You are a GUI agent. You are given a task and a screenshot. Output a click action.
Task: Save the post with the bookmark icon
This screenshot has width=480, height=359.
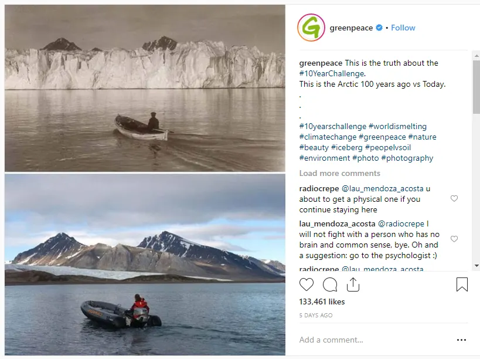tap(462, 285)
